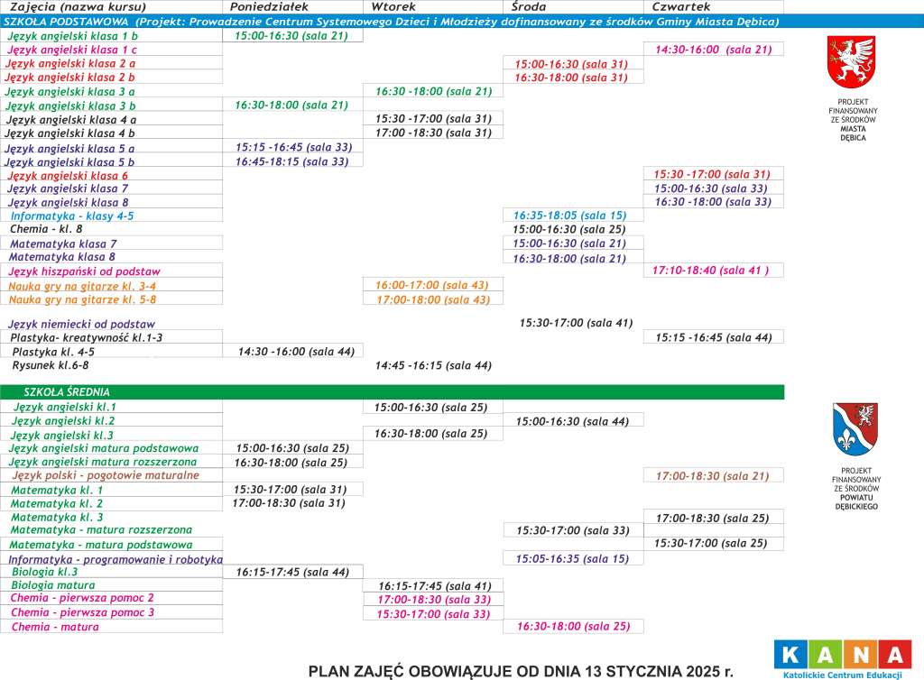Click the Powiat Dębicki coat of arms
This screenshot has width=924, height=680.
[855, 429]
